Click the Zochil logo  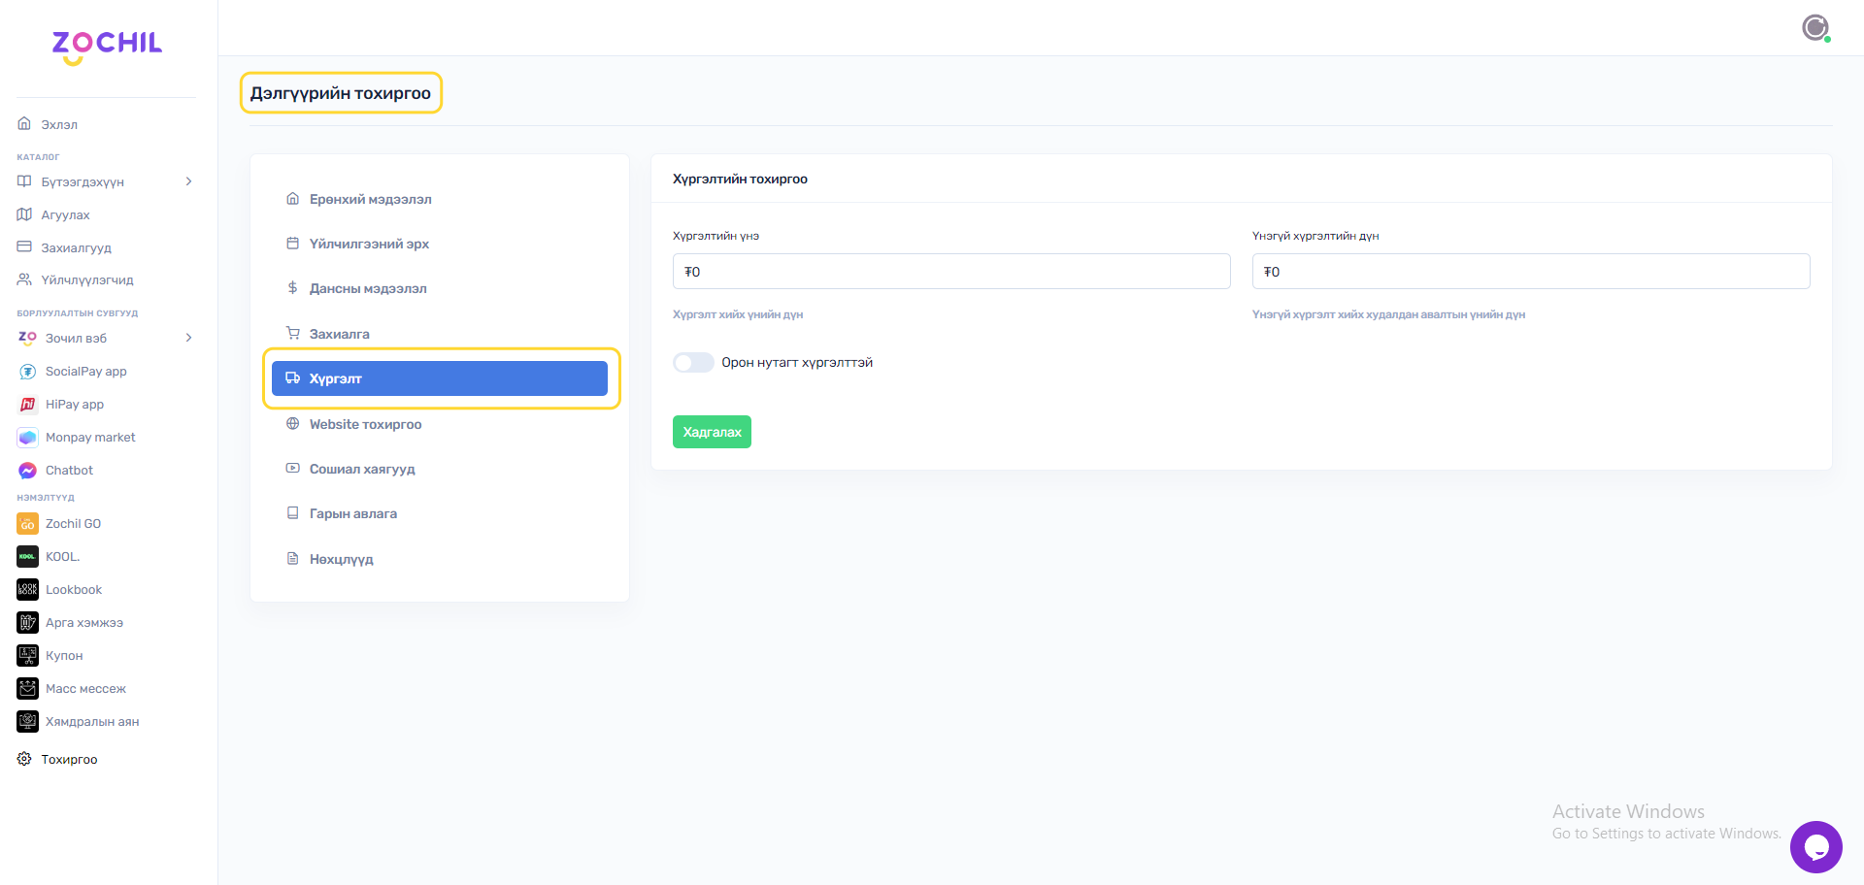[x=107, y=45]
